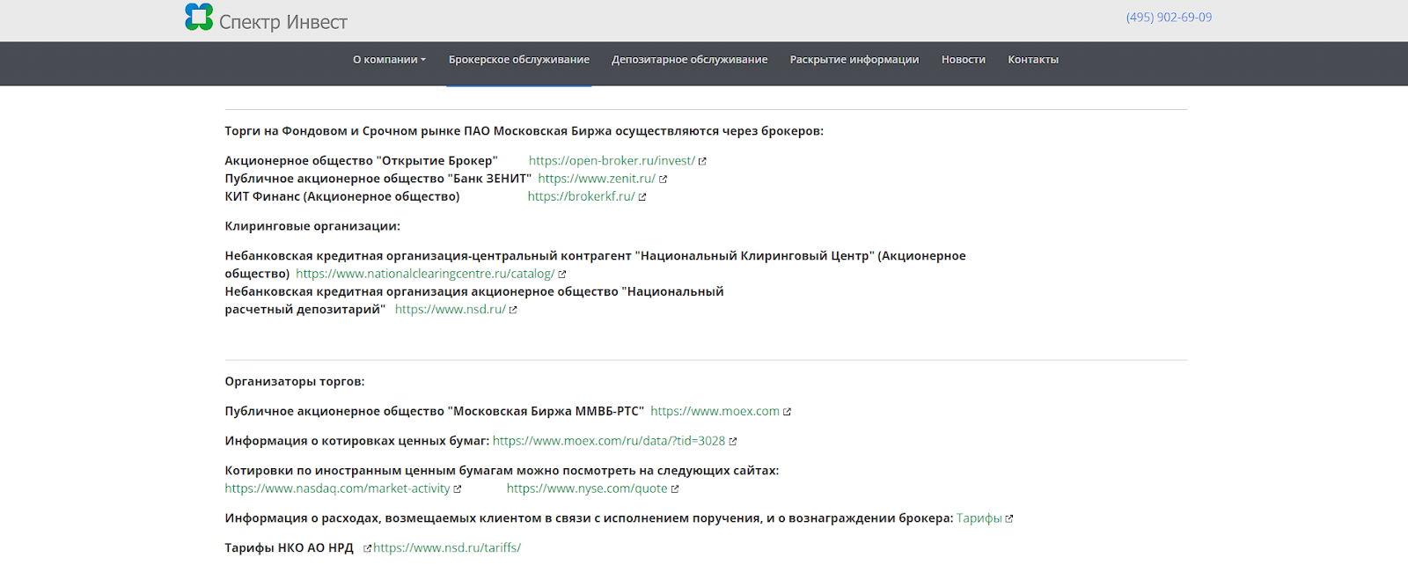The image size is (1408, 587).
Task: Click the text Тарифы НКО АО НРД
Action: pyautogui.click(x=289, y=547)
